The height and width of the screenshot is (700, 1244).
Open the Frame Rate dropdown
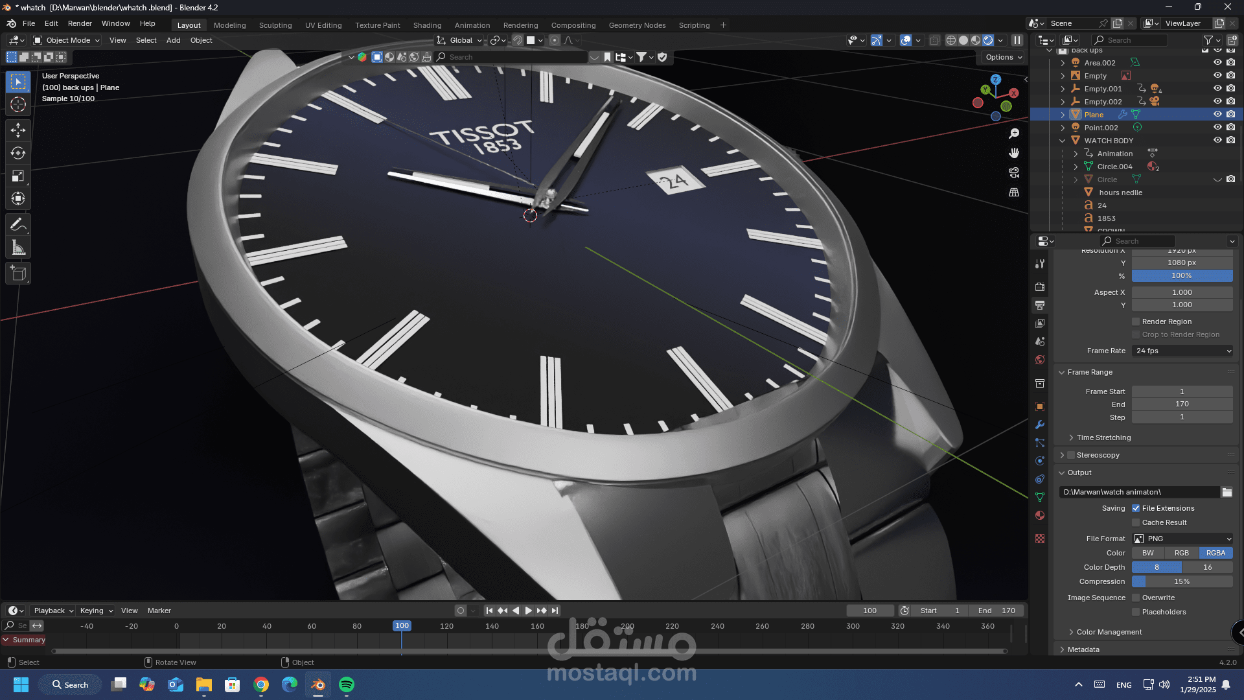click(x=1182, y=351)
